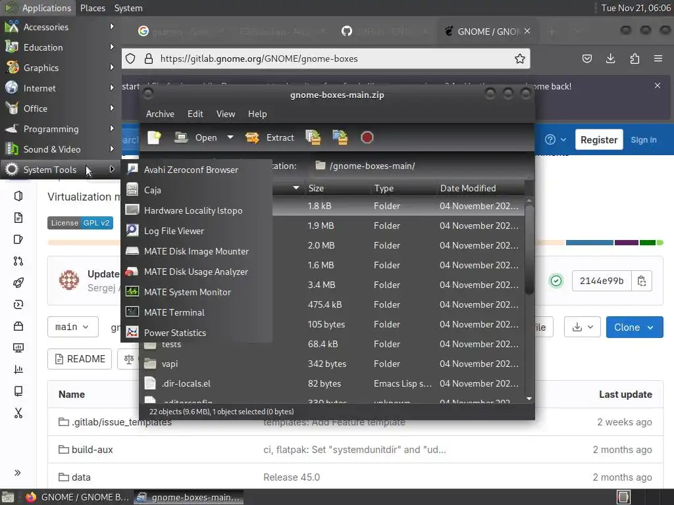The width and height of the screenshot is (674, 505).
Task: Click the Register button on GitLab
Action: point(599,139)
